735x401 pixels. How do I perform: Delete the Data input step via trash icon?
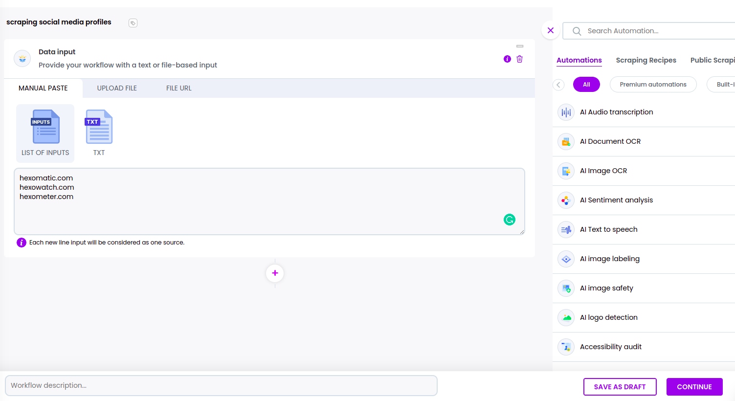click(519, 59)
